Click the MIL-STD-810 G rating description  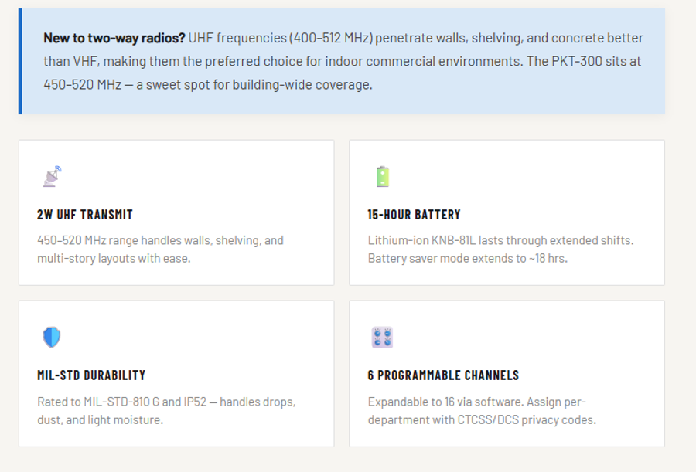[x=165, y=410]
